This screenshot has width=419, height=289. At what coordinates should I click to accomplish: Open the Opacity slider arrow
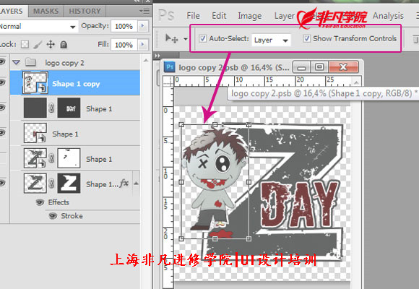tap(142, 26)
